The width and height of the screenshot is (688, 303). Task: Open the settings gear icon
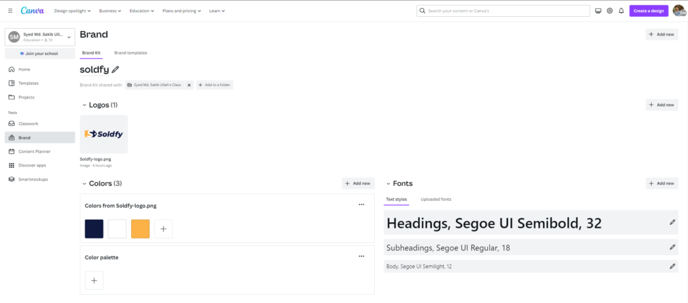(x=609, y=11)
